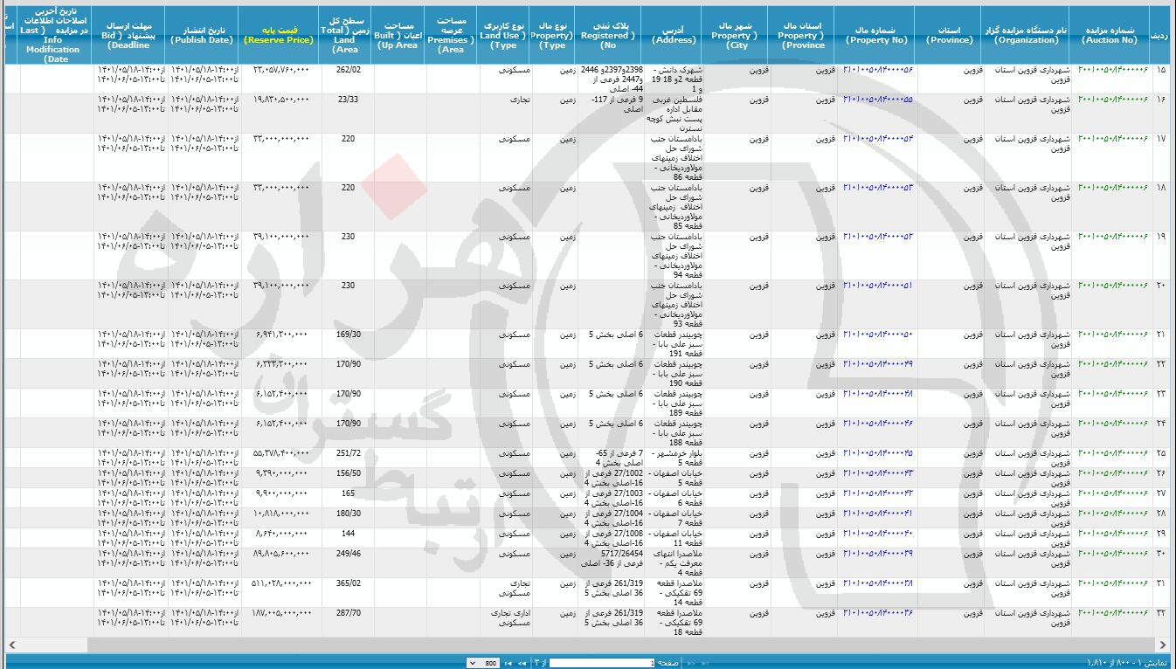This screenshot has height=669, width=1176.
Task: Sort by Property Type column header
Action: (553, 35)
